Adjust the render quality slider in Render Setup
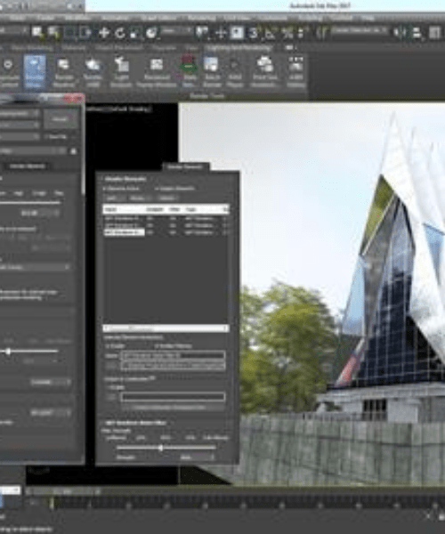This screenshot has width=445, height=534. pos(30,203)
